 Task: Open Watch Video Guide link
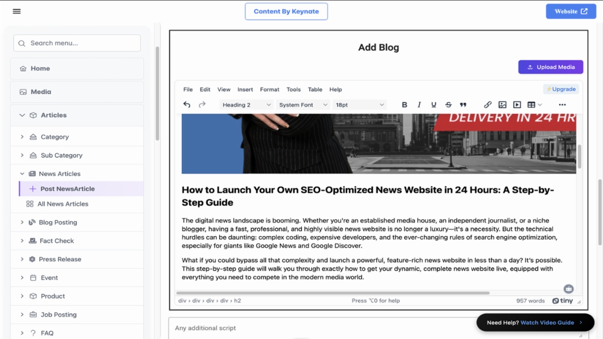[547, 322]
